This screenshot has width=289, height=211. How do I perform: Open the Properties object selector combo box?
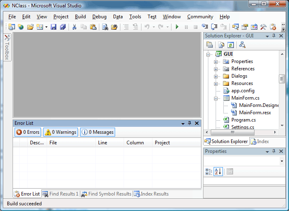pyautogui.click(x=244, y=161)
